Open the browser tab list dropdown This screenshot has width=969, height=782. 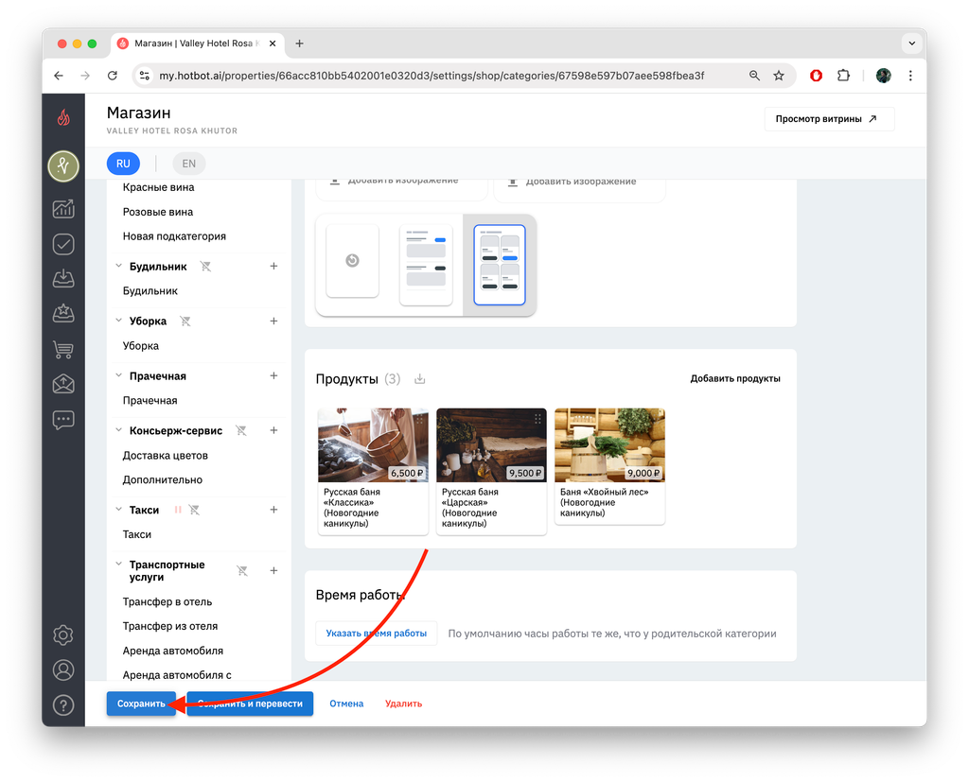[x=911, y=43]
